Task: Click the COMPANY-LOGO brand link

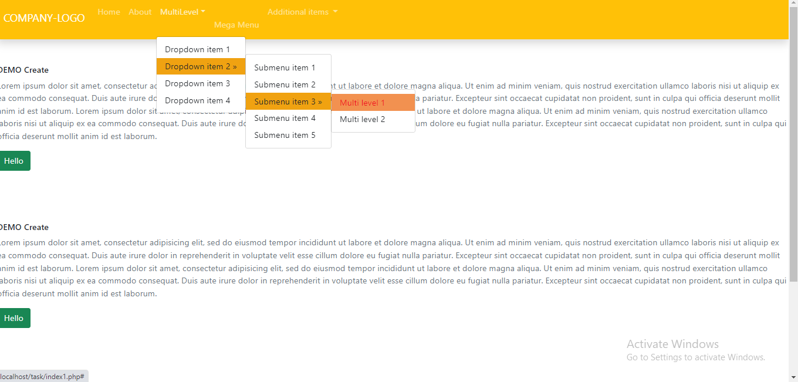Action: point(44,18)
